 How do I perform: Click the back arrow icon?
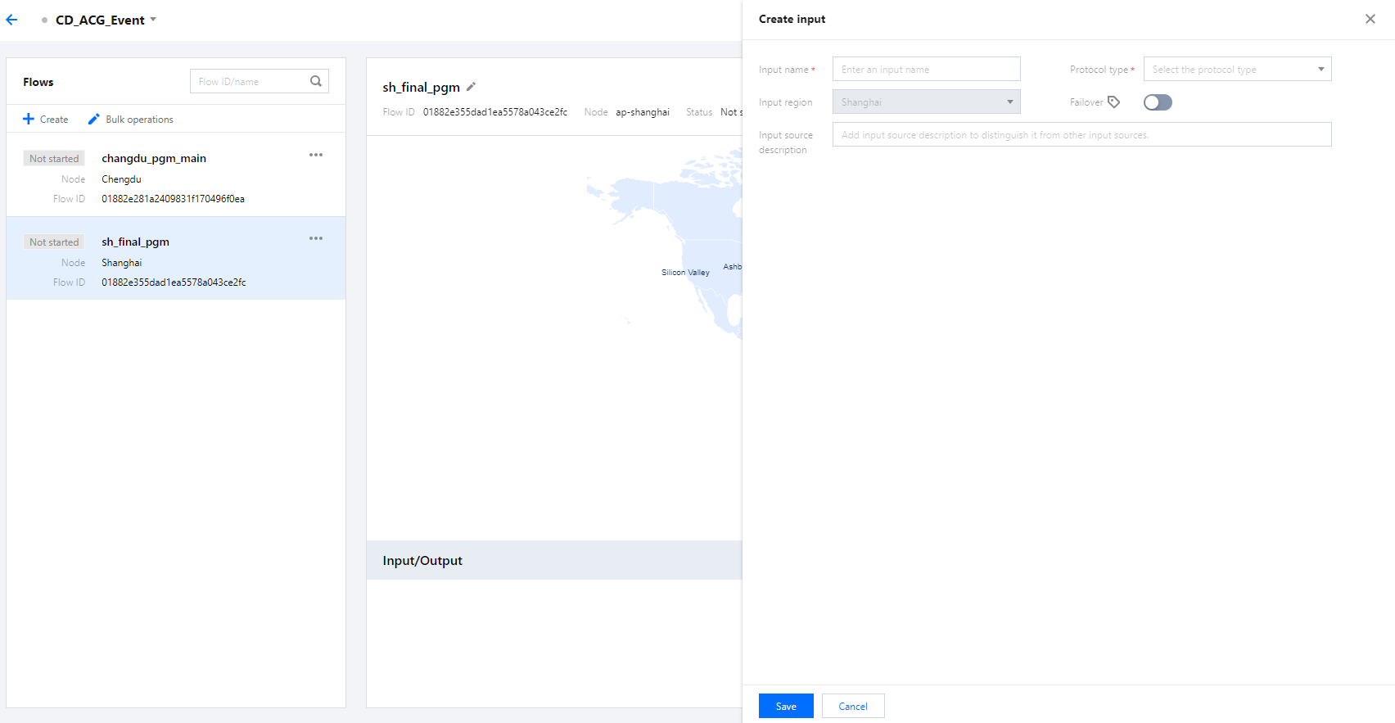point(11,20)
